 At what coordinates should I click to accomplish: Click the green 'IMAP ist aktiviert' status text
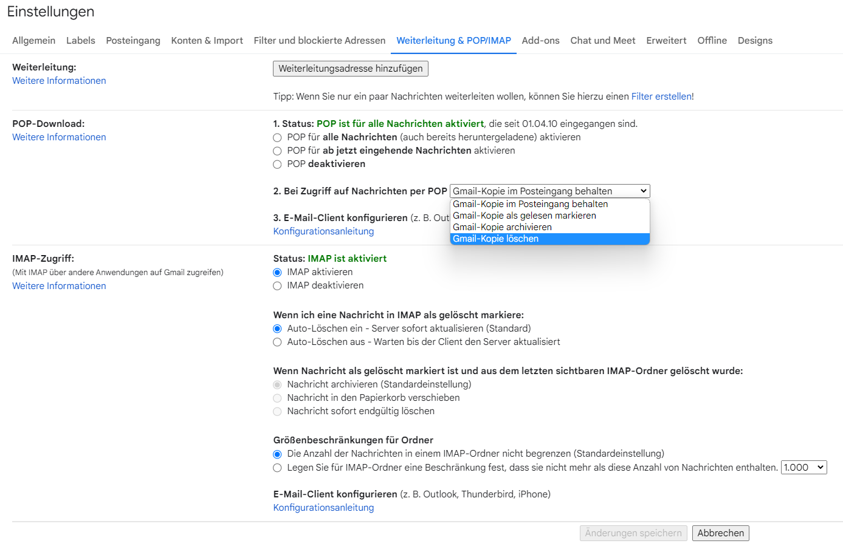click(347, 259)
